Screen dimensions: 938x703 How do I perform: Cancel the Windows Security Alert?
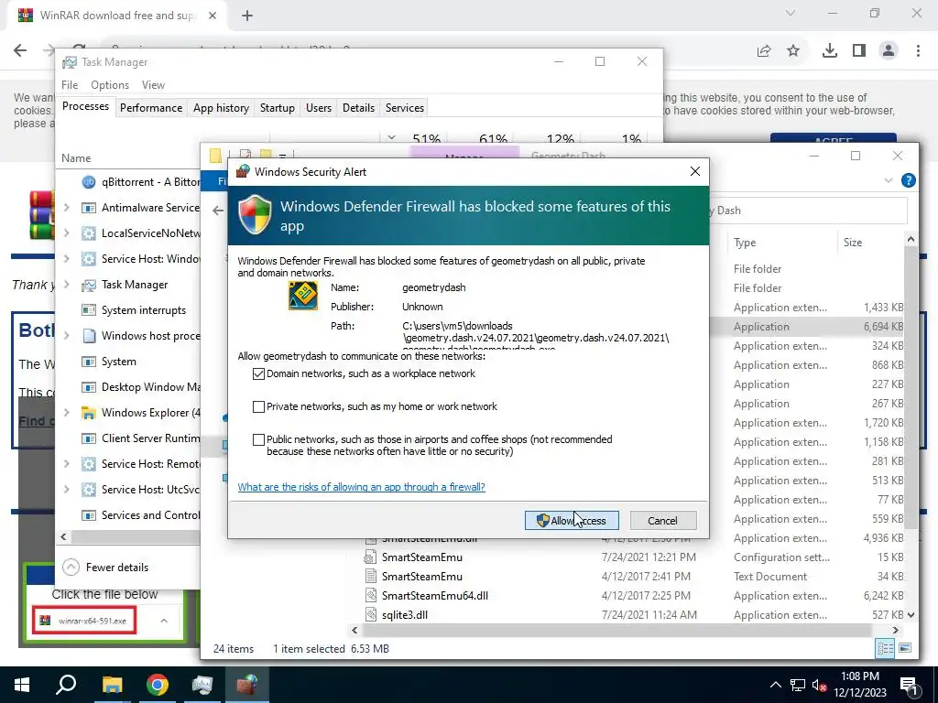(x=663, y=521)
